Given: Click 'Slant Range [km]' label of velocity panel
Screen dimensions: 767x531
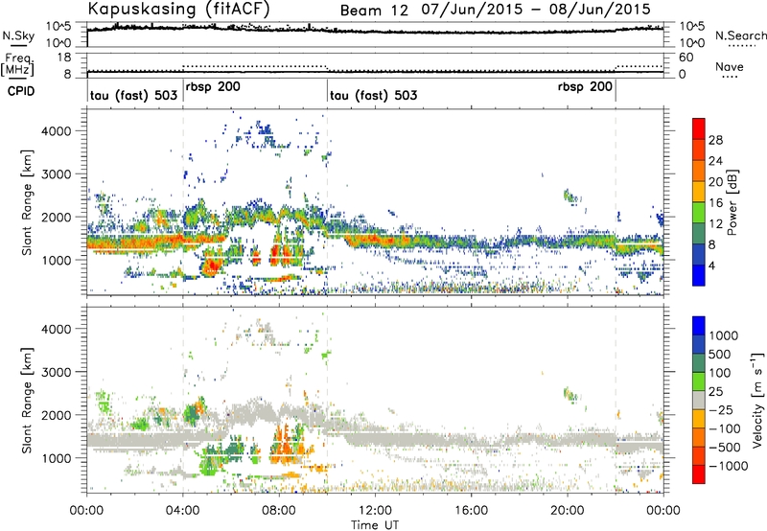Looking at the screenshot, I should (27, 401).
